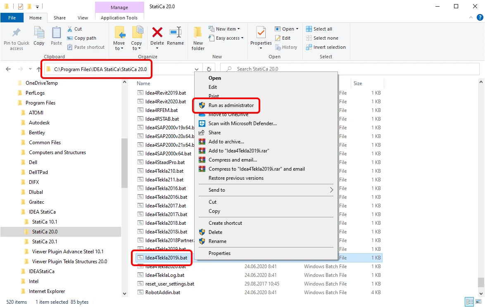Open the Quick Access Toolbar customize dropdown

[x=37, y=6]
